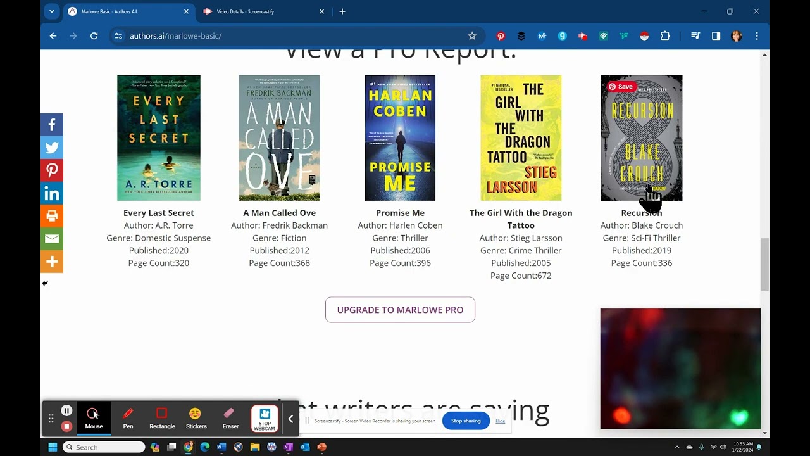
Task: Open the media controls icon
Action: tap(695, 36)
